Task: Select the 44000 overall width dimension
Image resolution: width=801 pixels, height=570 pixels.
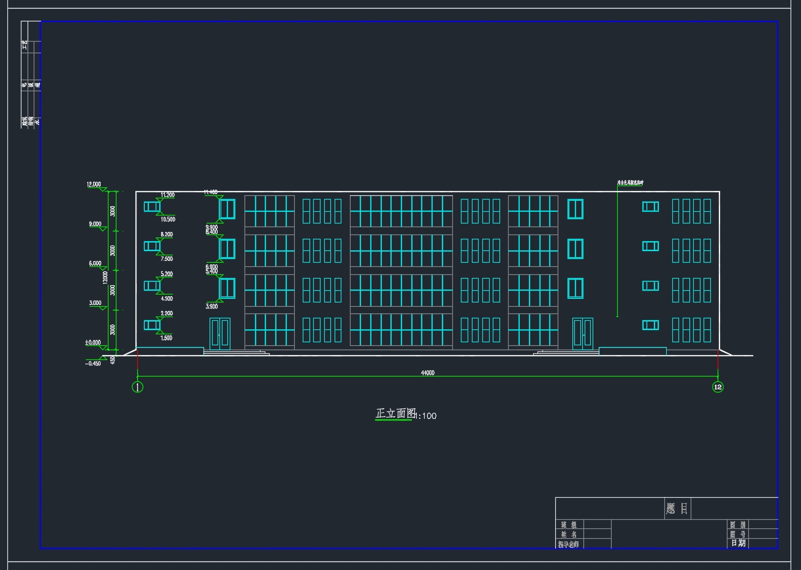Action: [x=427, y=373]
